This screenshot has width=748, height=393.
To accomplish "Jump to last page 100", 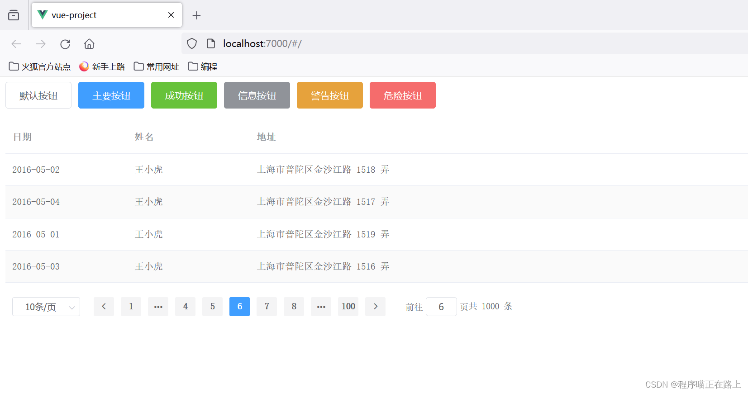I will click(348, 307).
